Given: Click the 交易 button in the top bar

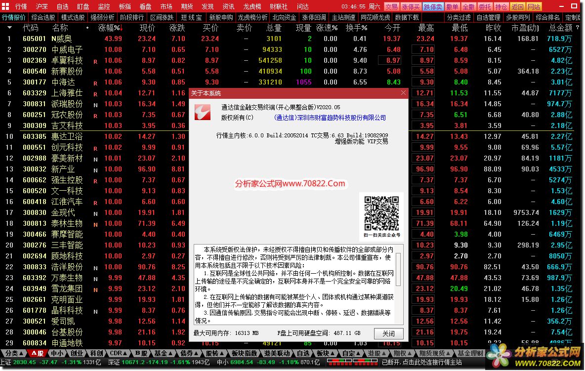Looking at the screenshot, I should click(x=391, y=7).
